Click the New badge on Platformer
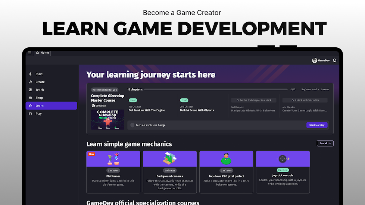 [91, 154]
